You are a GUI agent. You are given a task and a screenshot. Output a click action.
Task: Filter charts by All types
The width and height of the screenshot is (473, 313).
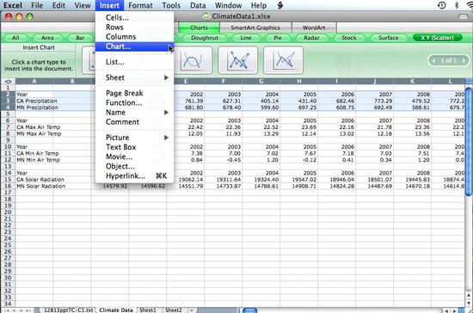(15, 38)
